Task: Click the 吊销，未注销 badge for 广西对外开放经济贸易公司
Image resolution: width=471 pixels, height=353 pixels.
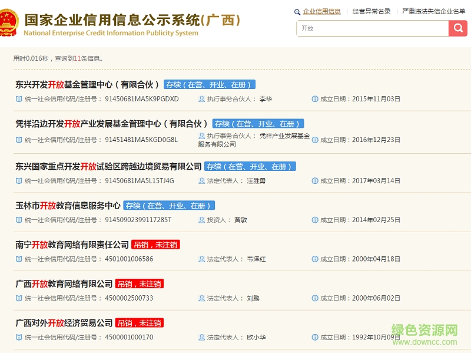Action: (x=140, y=322)
